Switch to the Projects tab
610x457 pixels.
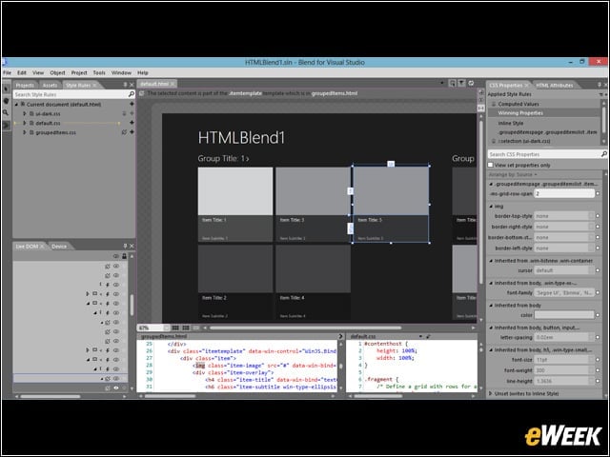(25, 85)
